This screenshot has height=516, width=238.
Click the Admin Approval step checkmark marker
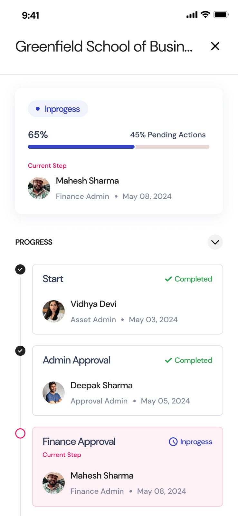click(x=20, y=351)
